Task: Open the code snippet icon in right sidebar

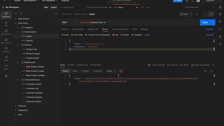Action: pyautogui.click(x=220, y=29)
